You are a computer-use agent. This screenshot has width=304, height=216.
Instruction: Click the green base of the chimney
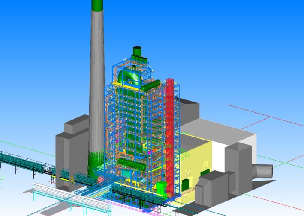coord(94,160)
